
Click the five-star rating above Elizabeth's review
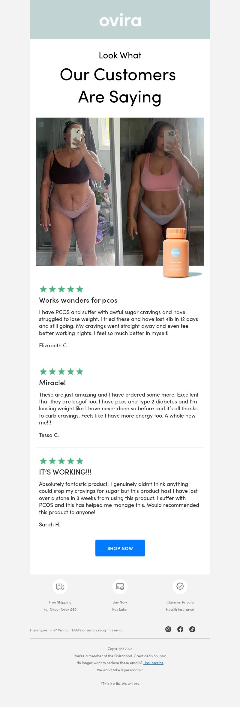(61, 289)
